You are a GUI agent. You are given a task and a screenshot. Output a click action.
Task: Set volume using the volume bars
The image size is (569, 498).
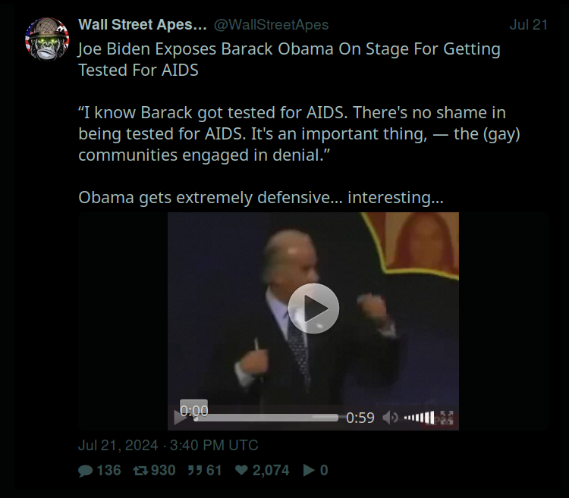pos(419,418)
